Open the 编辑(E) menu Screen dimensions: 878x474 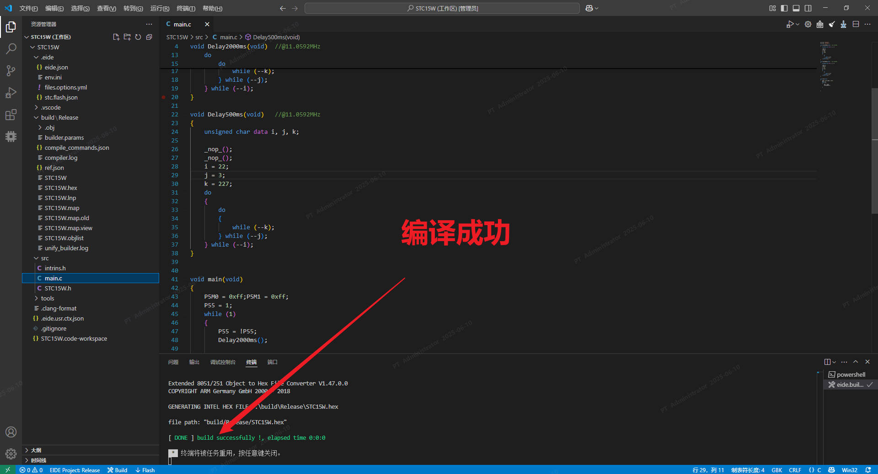pyautogui.click(x=54, y=8)
